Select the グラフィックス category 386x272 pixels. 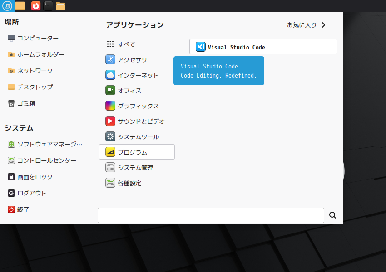click(137, 106)
